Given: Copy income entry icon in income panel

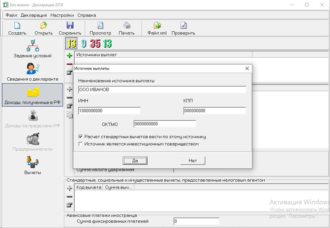Looking at the screenshot, I should (x=69, y=114).
